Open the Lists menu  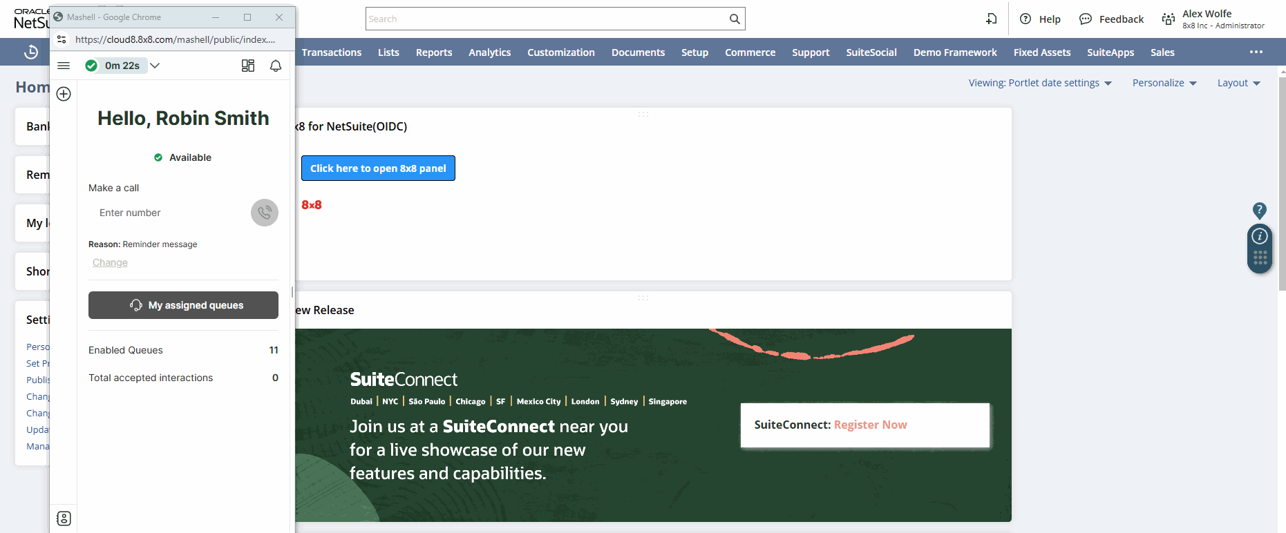[x=388, y=52]
